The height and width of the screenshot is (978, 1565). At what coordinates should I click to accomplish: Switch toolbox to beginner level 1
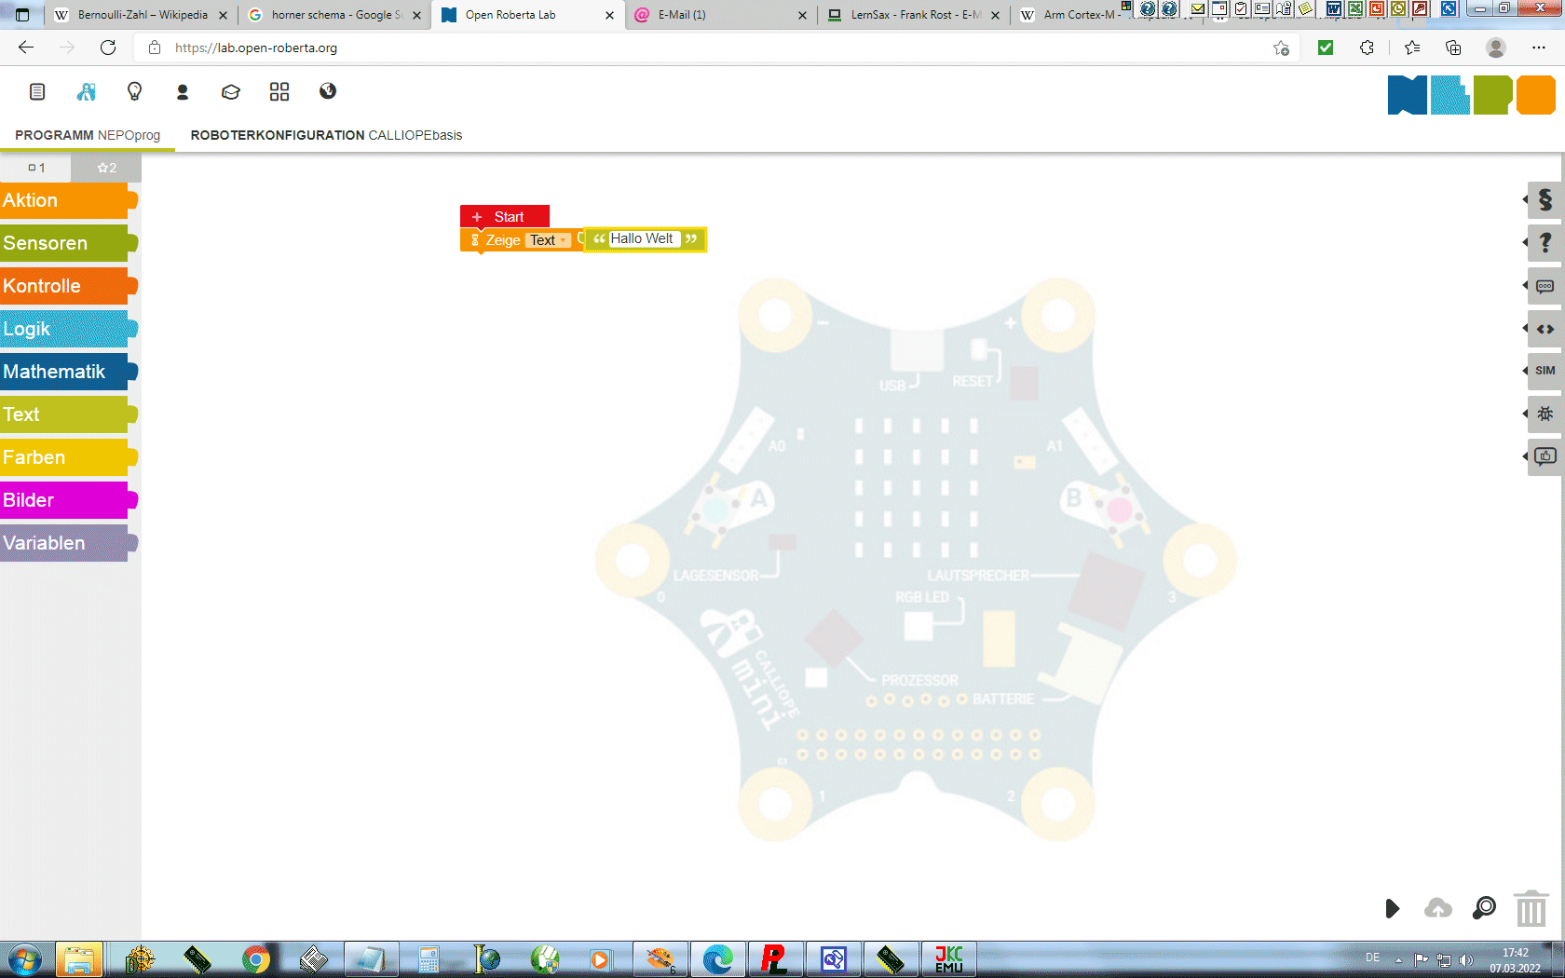coord(36,168)
